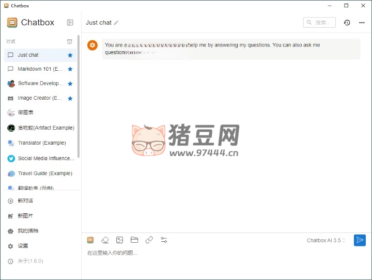Attach a file using the folder icon
The image size is (372, 280).
click(x=134, y=240)
